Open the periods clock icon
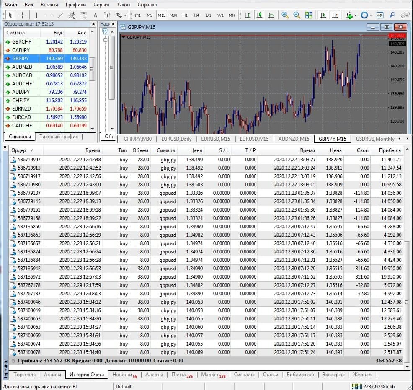This screenshot has width=413, height=390. [364, 15]
